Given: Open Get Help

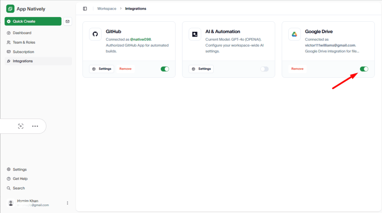Looking at the screenshot, I should click(x=38, y=178).
